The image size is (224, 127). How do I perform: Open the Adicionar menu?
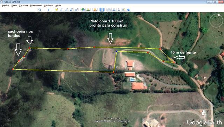(48, 6)
